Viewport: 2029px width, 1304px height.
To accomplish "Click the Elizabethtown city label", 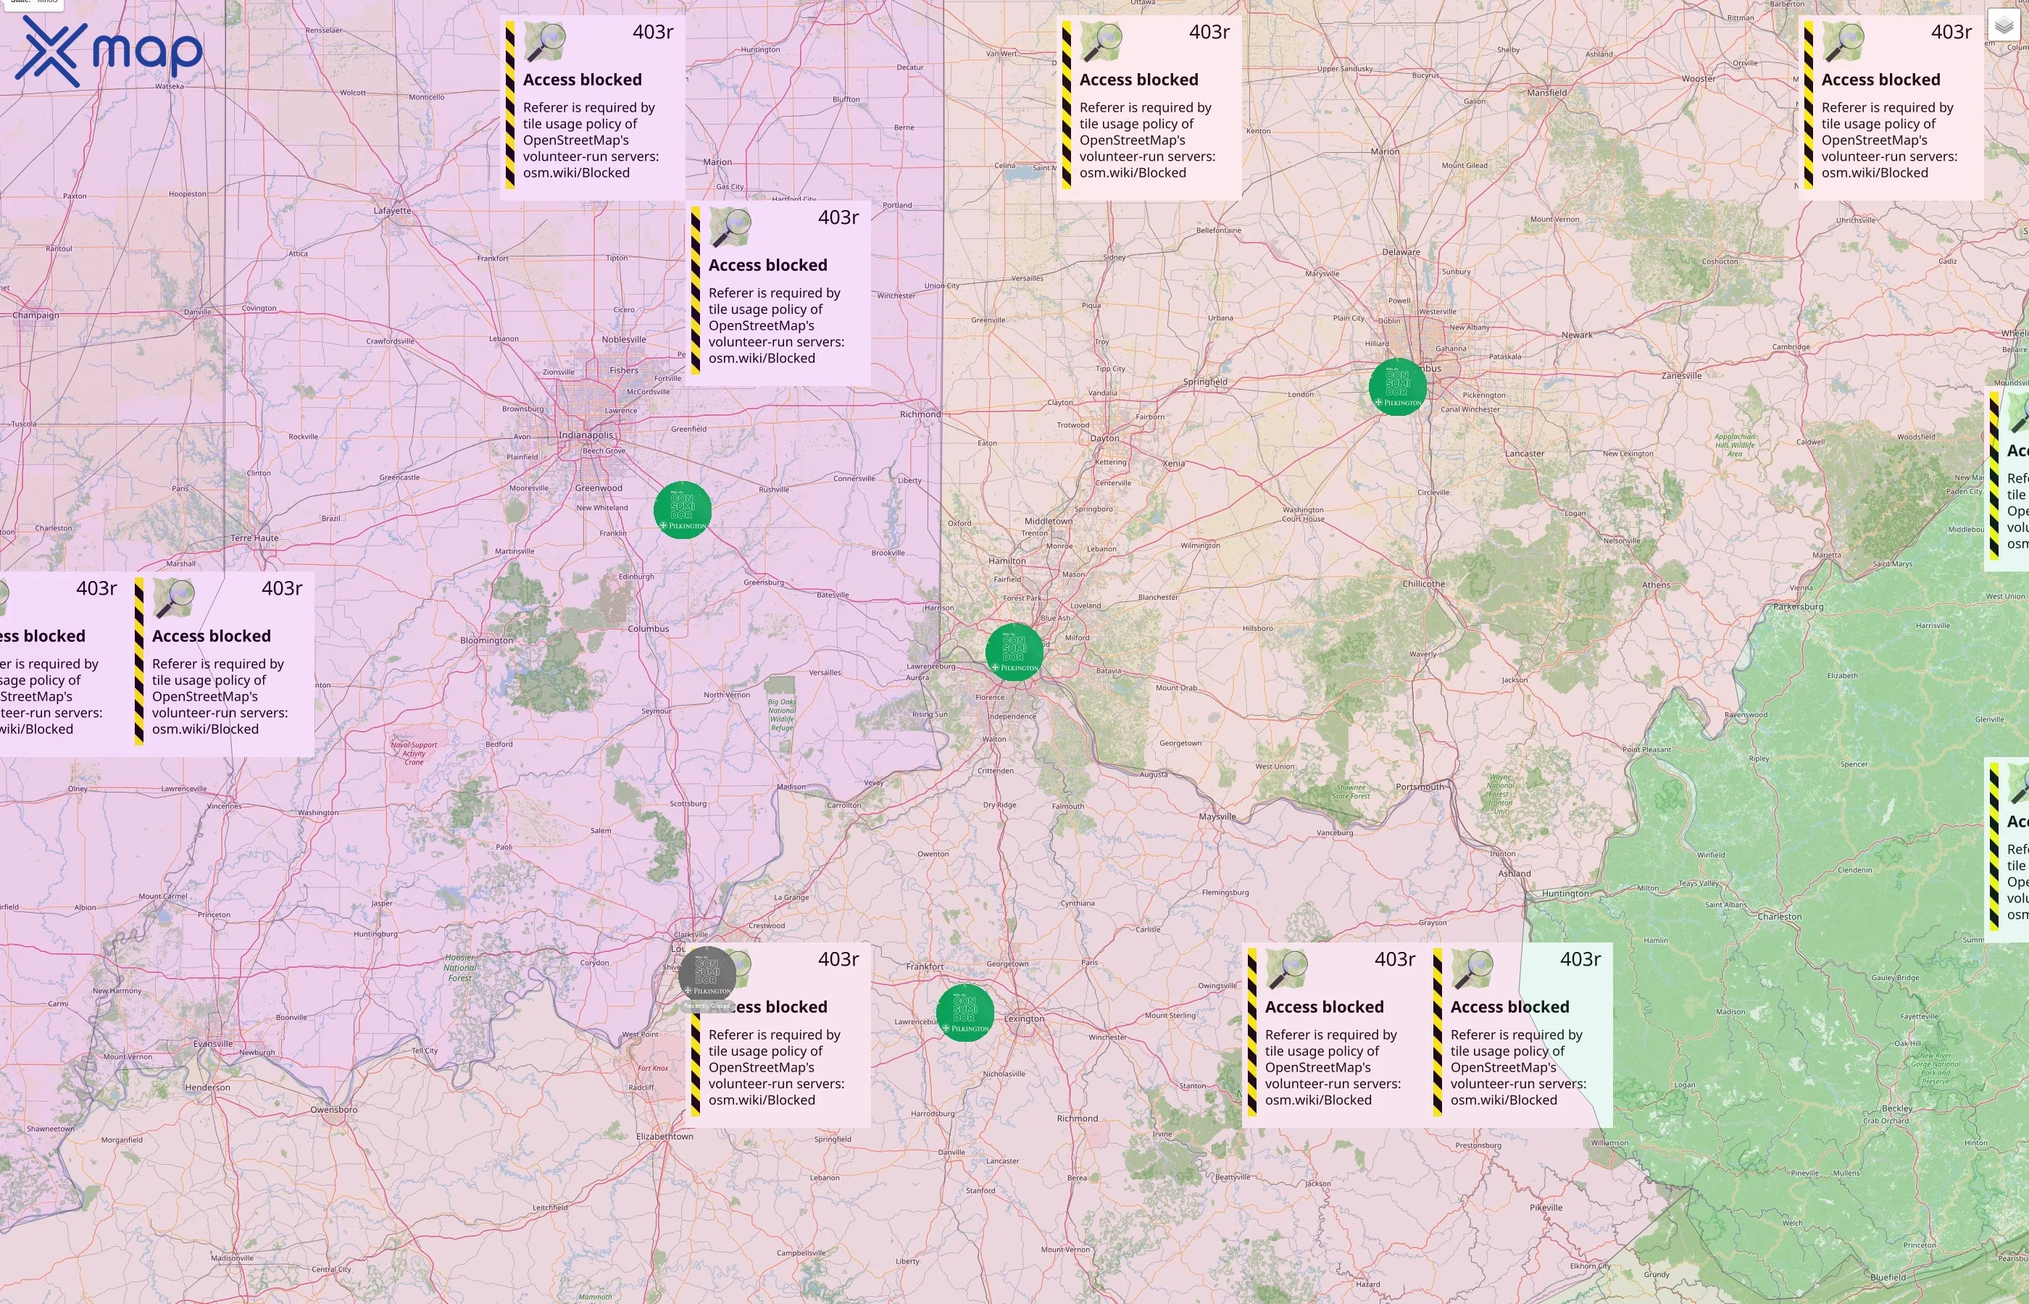I will click(664, 1137).
